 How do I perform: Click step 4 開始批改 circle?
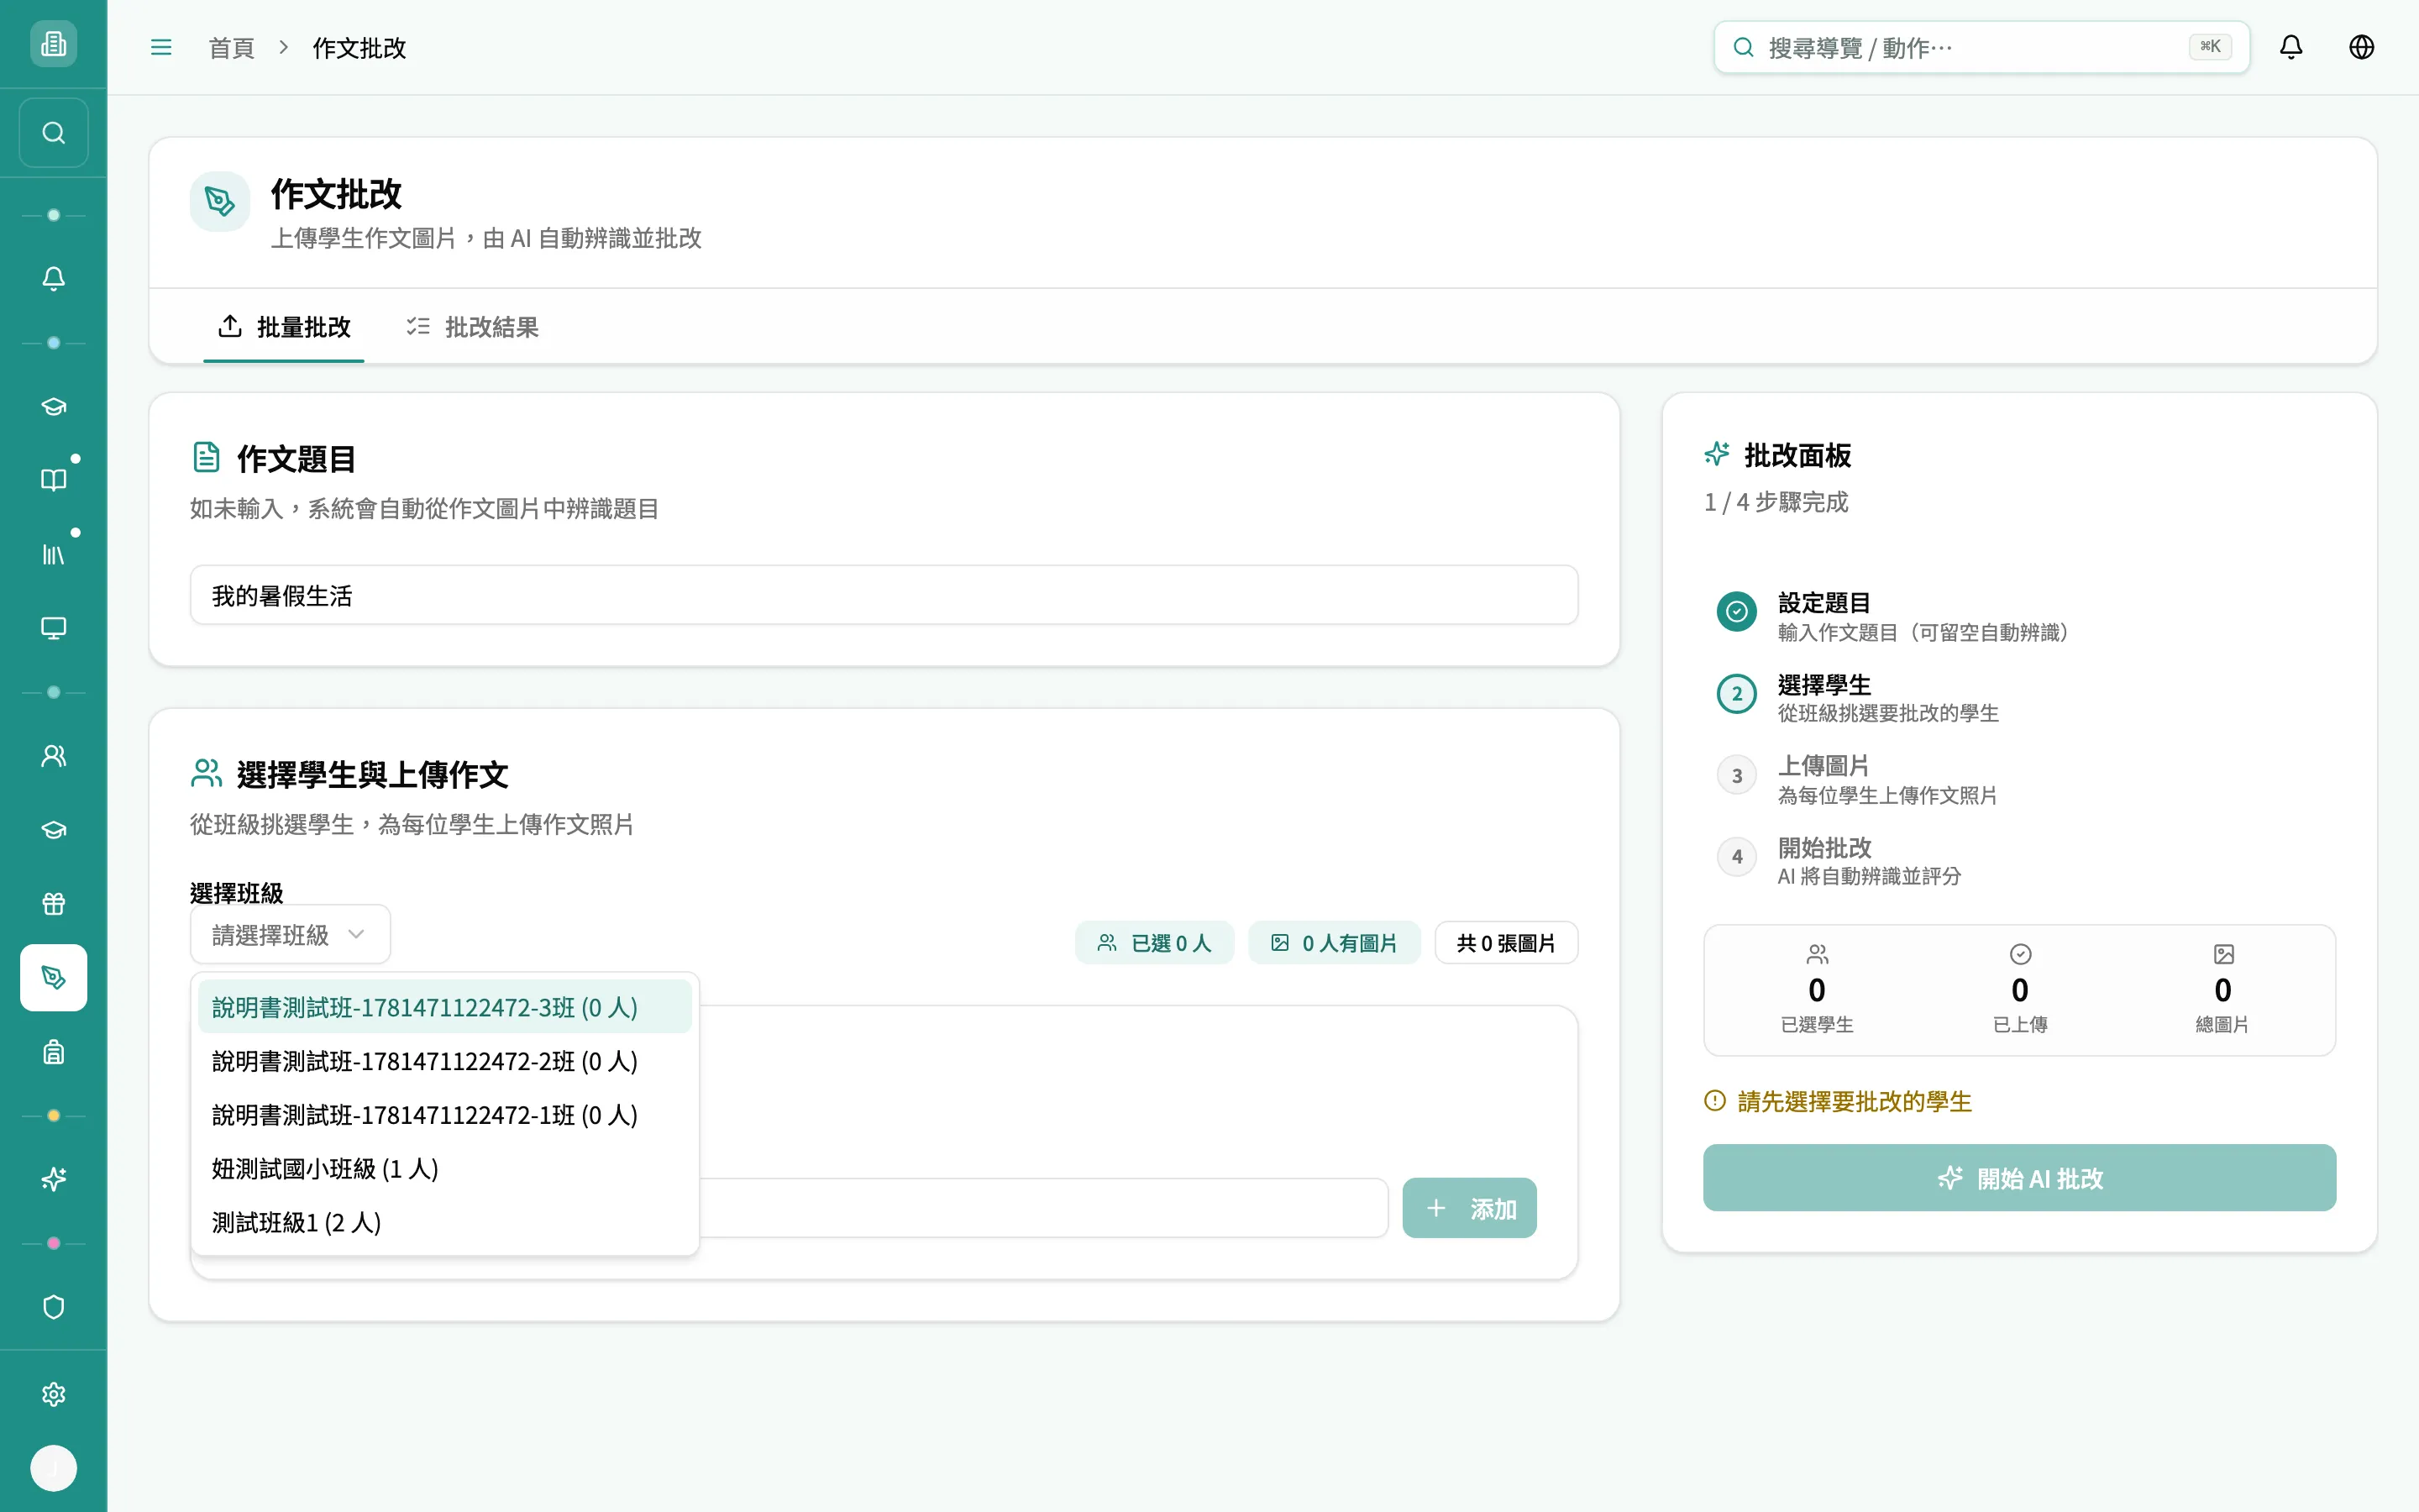click(x=1736, y=857)
